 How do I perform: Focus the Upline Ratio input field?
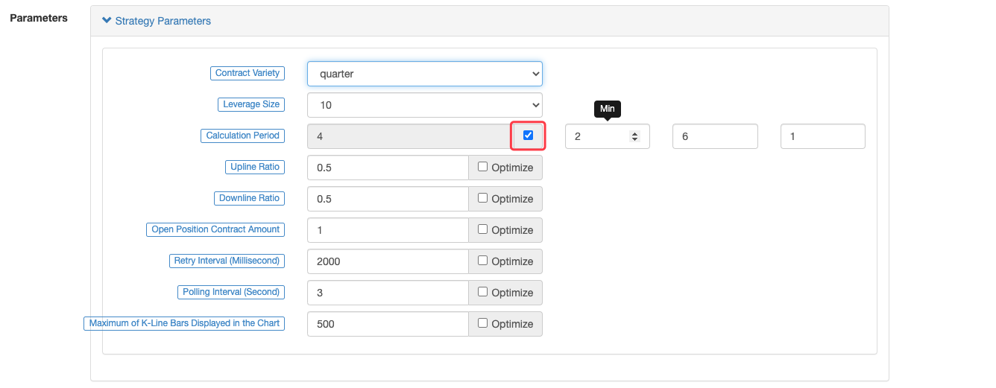coord(387,168)
